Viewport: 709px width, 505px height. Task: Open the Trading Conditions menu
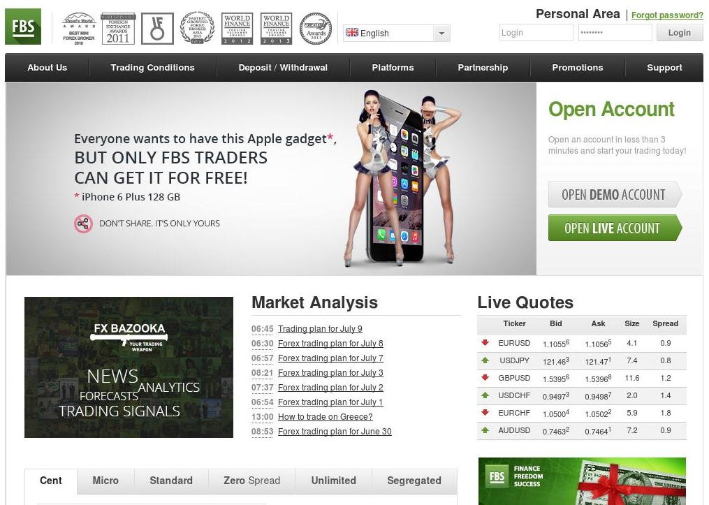point(152,67)
